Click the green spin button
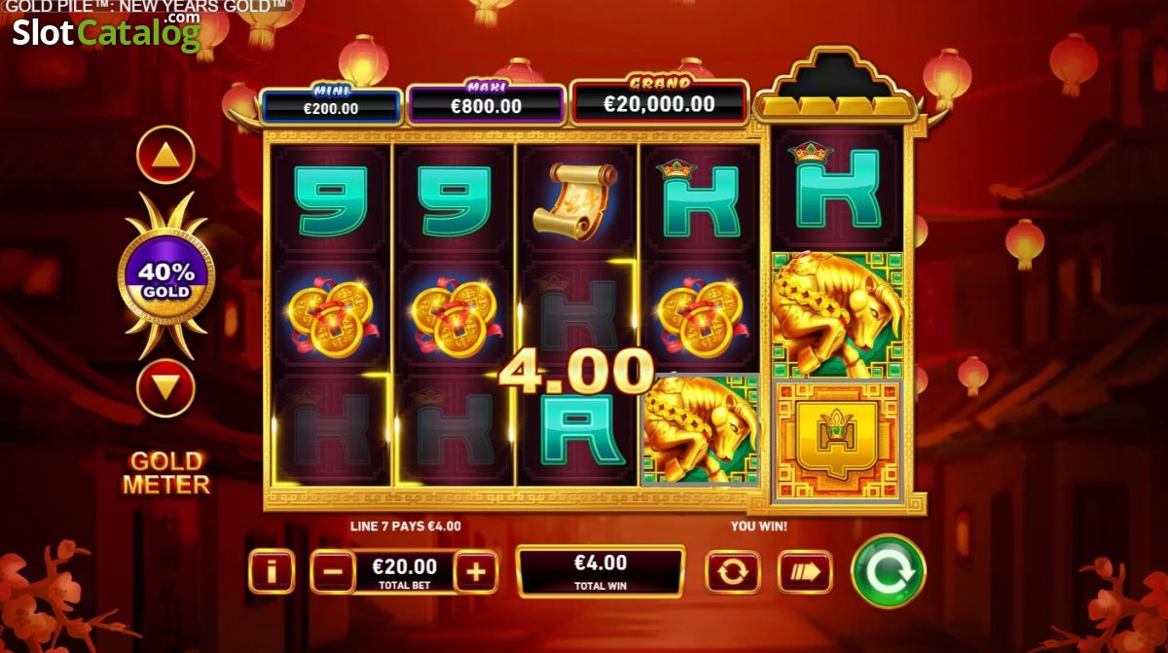 click(888, 571)
